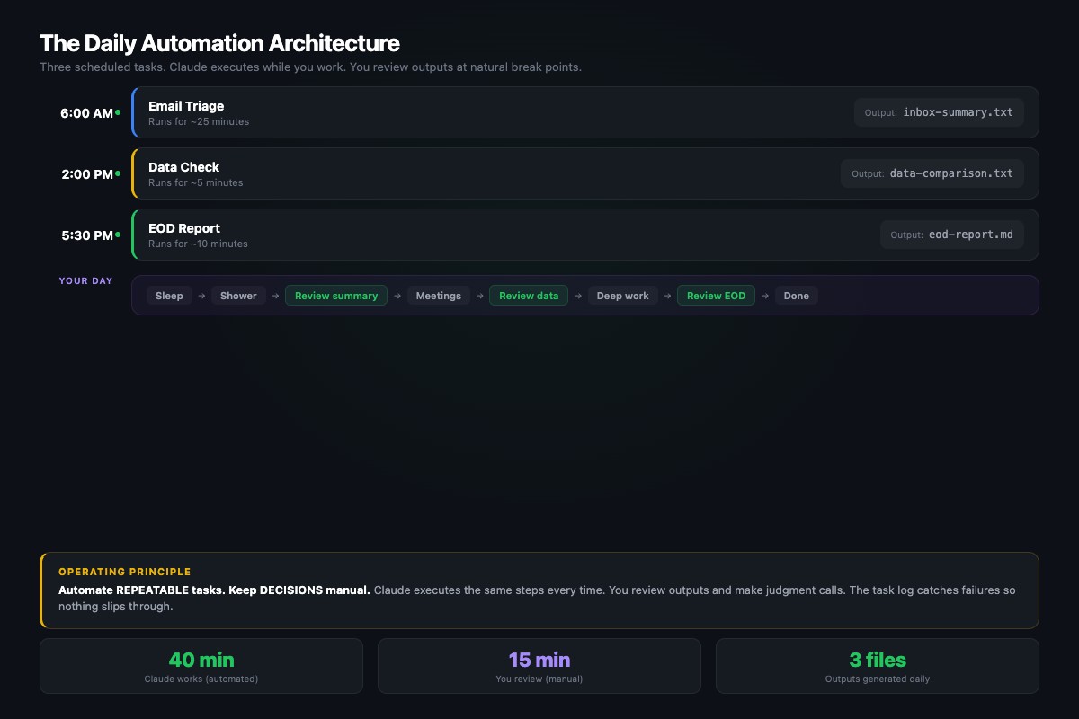
Task: Select the Sleep step chip
Action: pos(169,296)
